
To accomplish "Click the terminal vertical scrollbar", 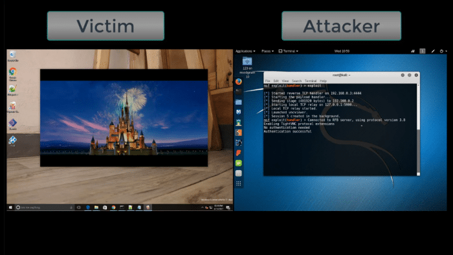I will click(418, 129).
